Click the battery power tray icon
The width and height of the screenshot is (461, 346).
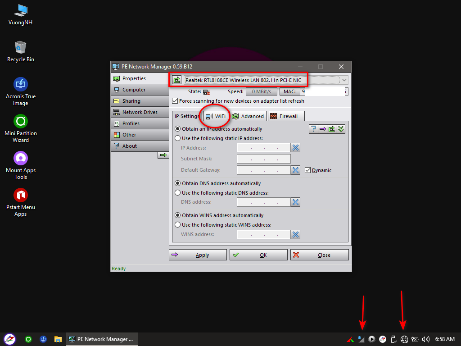point(415,339)
